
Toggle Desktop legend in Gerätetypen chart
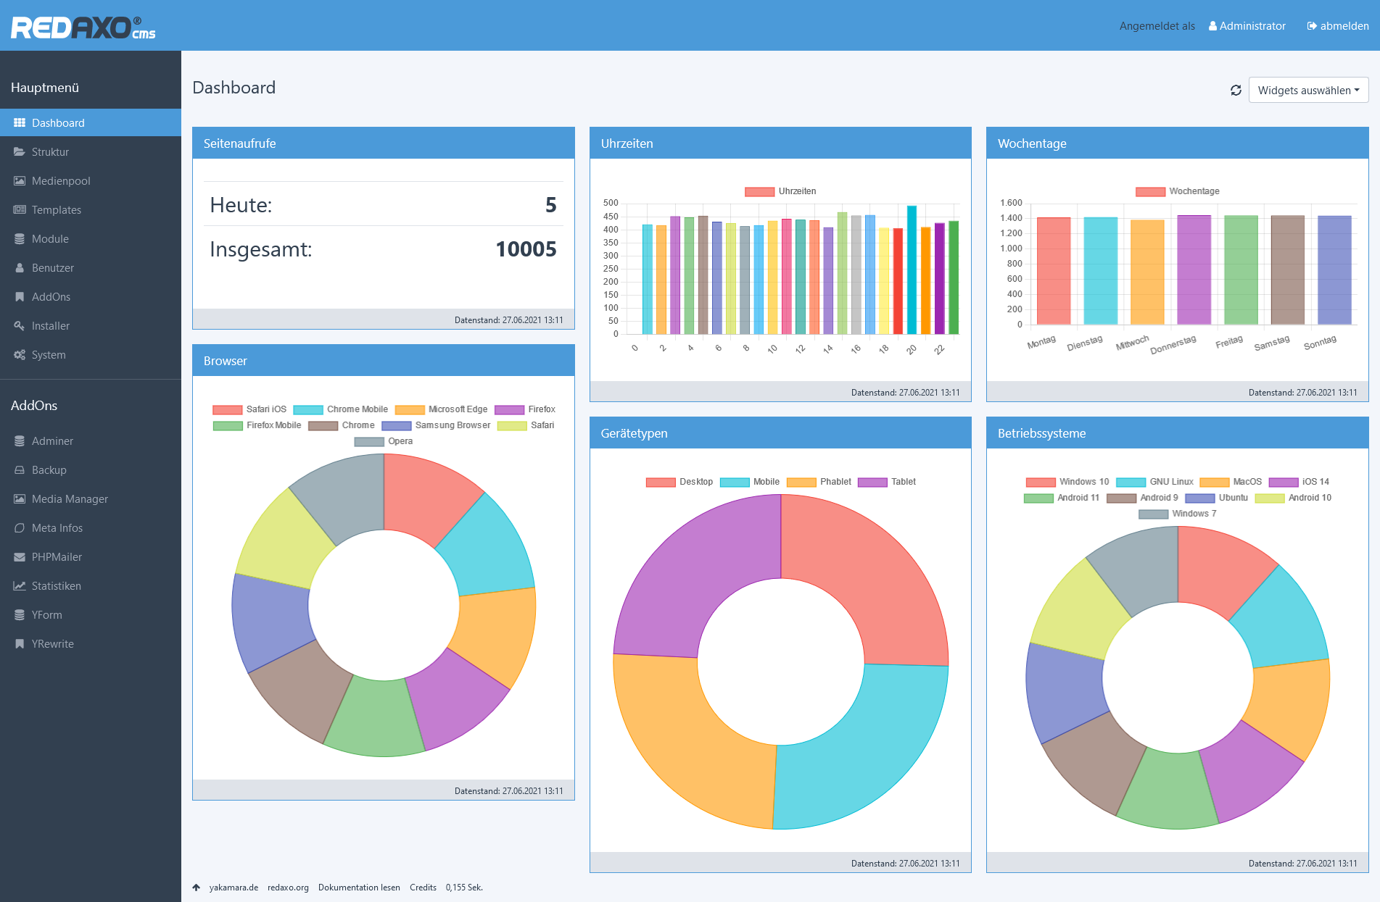pyautogui.click(x=679, y=482)
